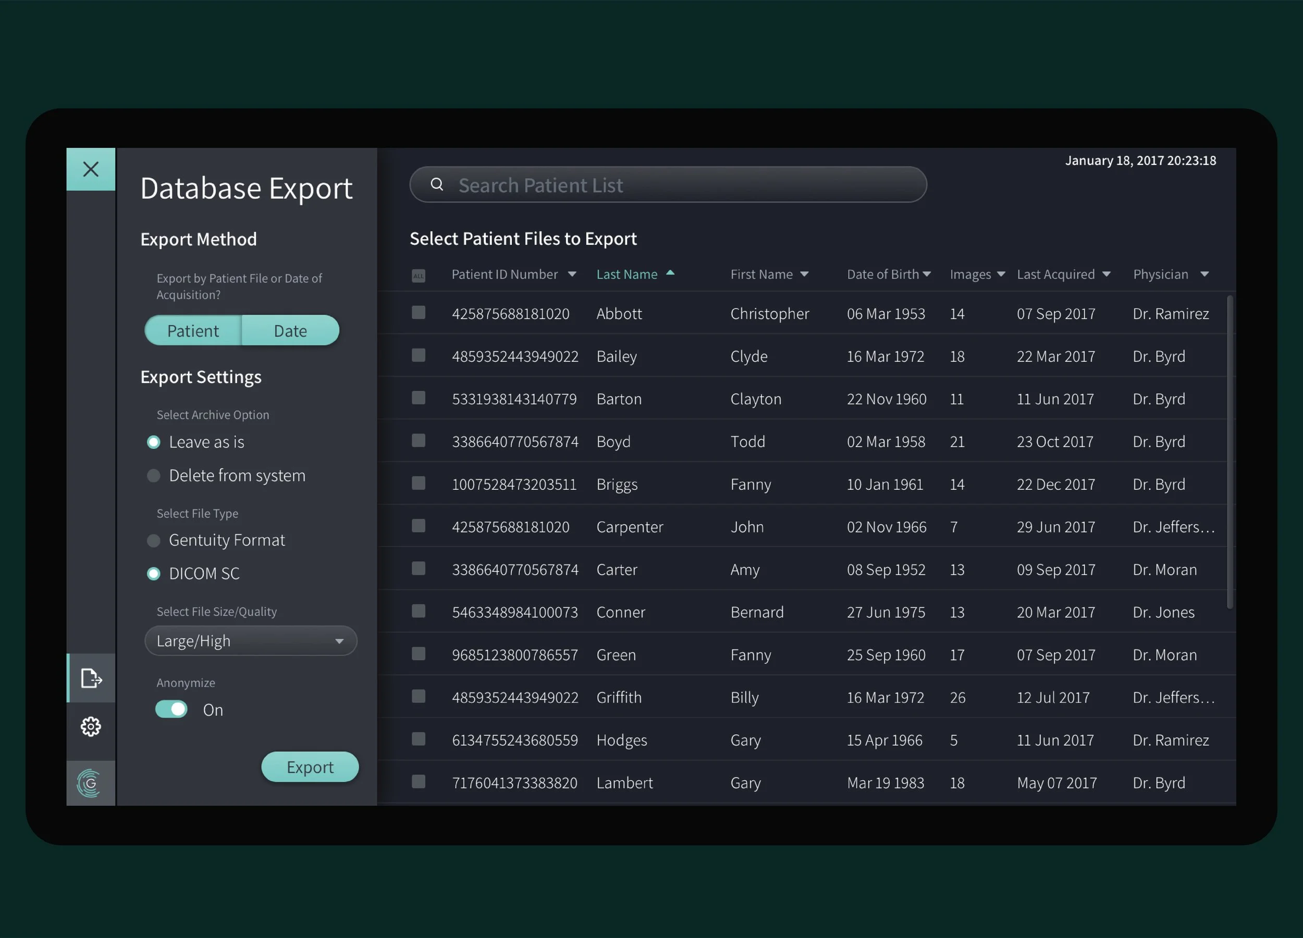Open the Large/High quality dropdown
Image resolution: width=1303 pixels, height=938 pixels.
click(251, 640)
